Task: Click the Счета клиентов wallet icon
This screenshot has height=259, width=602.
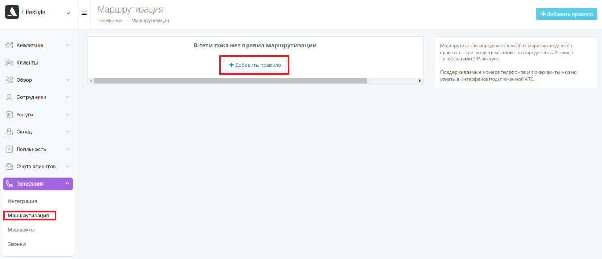Action: tap(9, 167)
